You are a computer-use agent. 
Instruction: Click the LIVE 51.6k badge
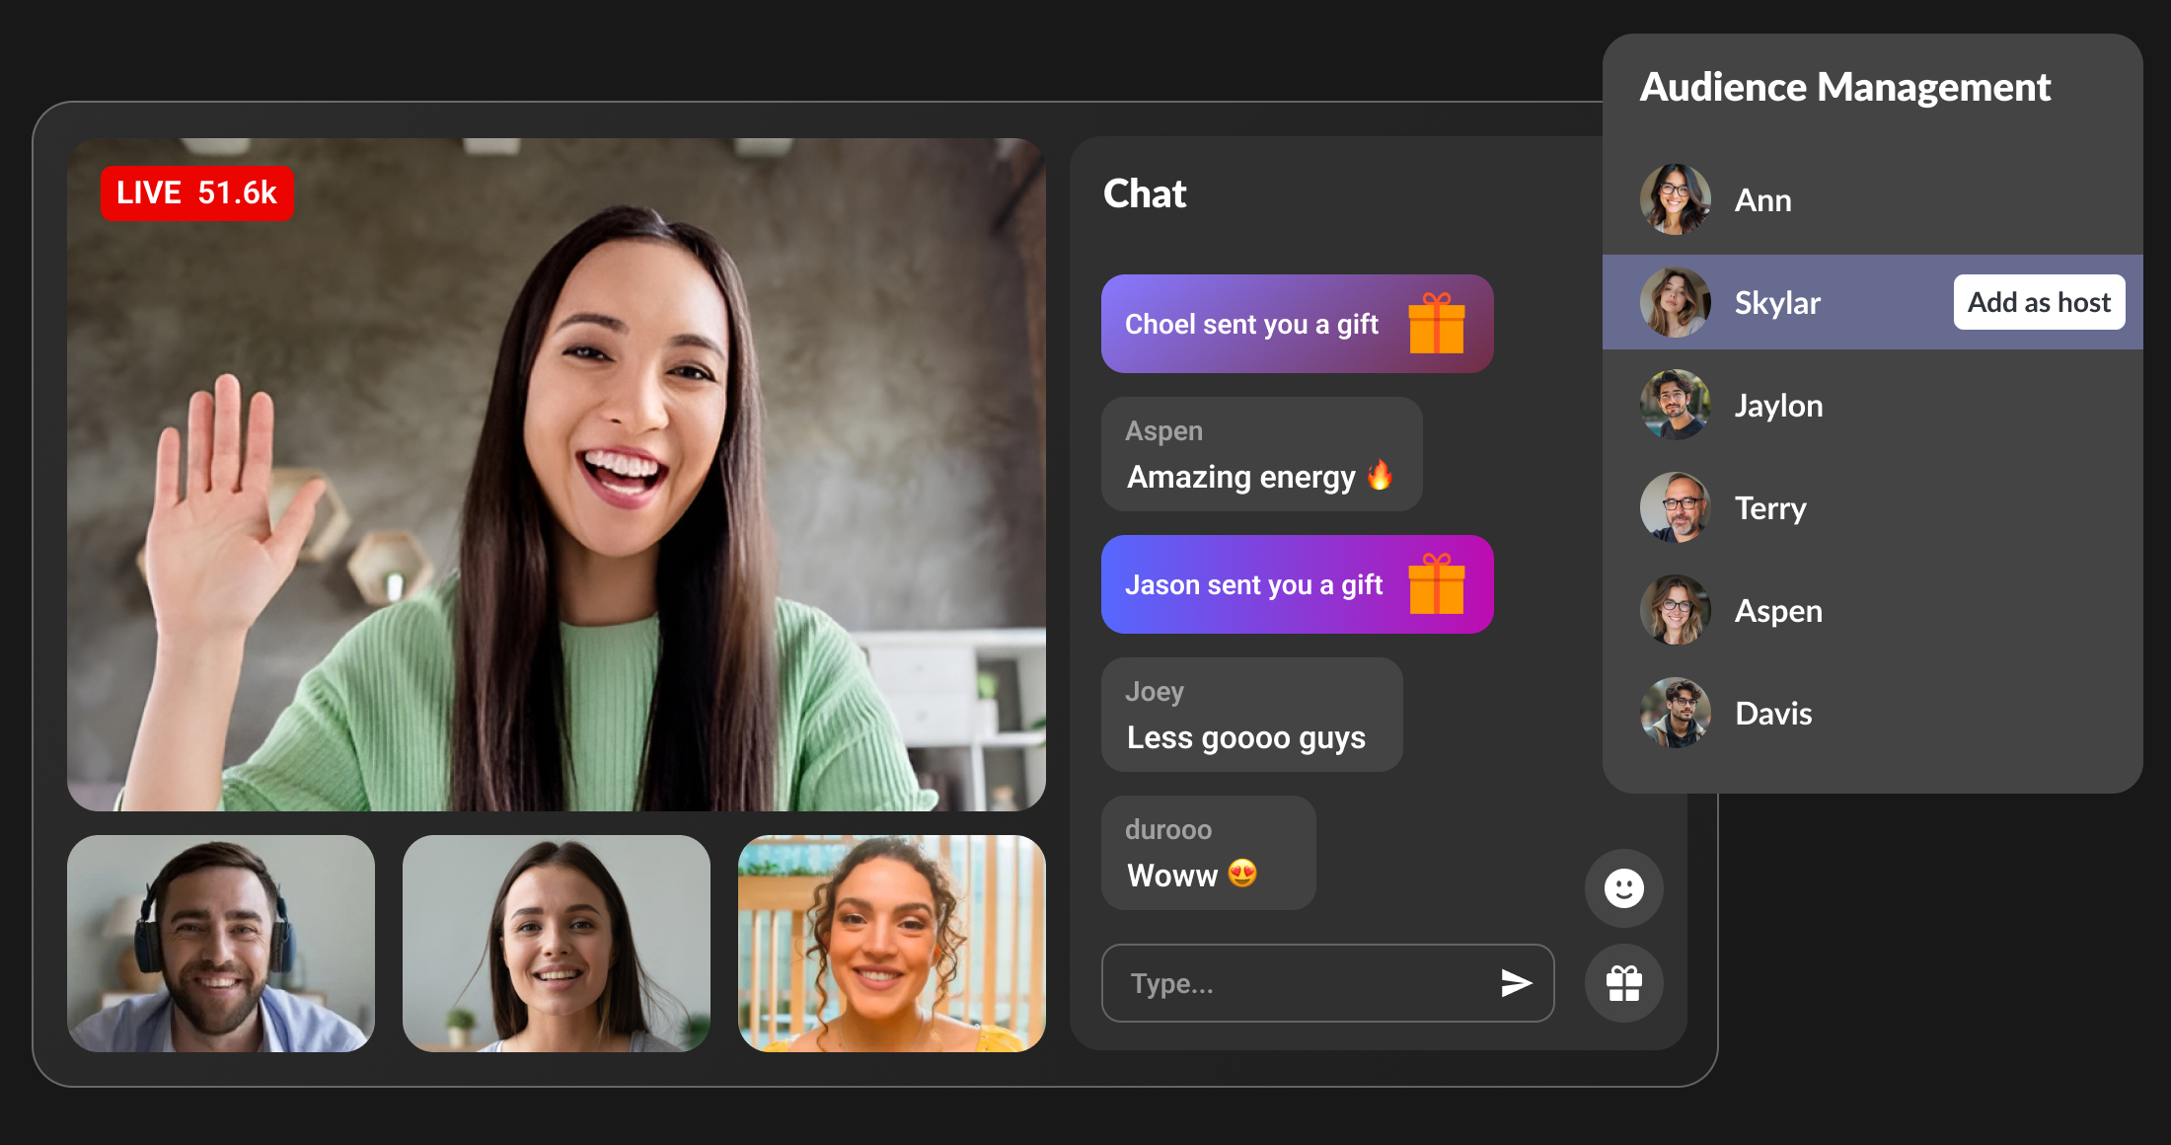196,192
